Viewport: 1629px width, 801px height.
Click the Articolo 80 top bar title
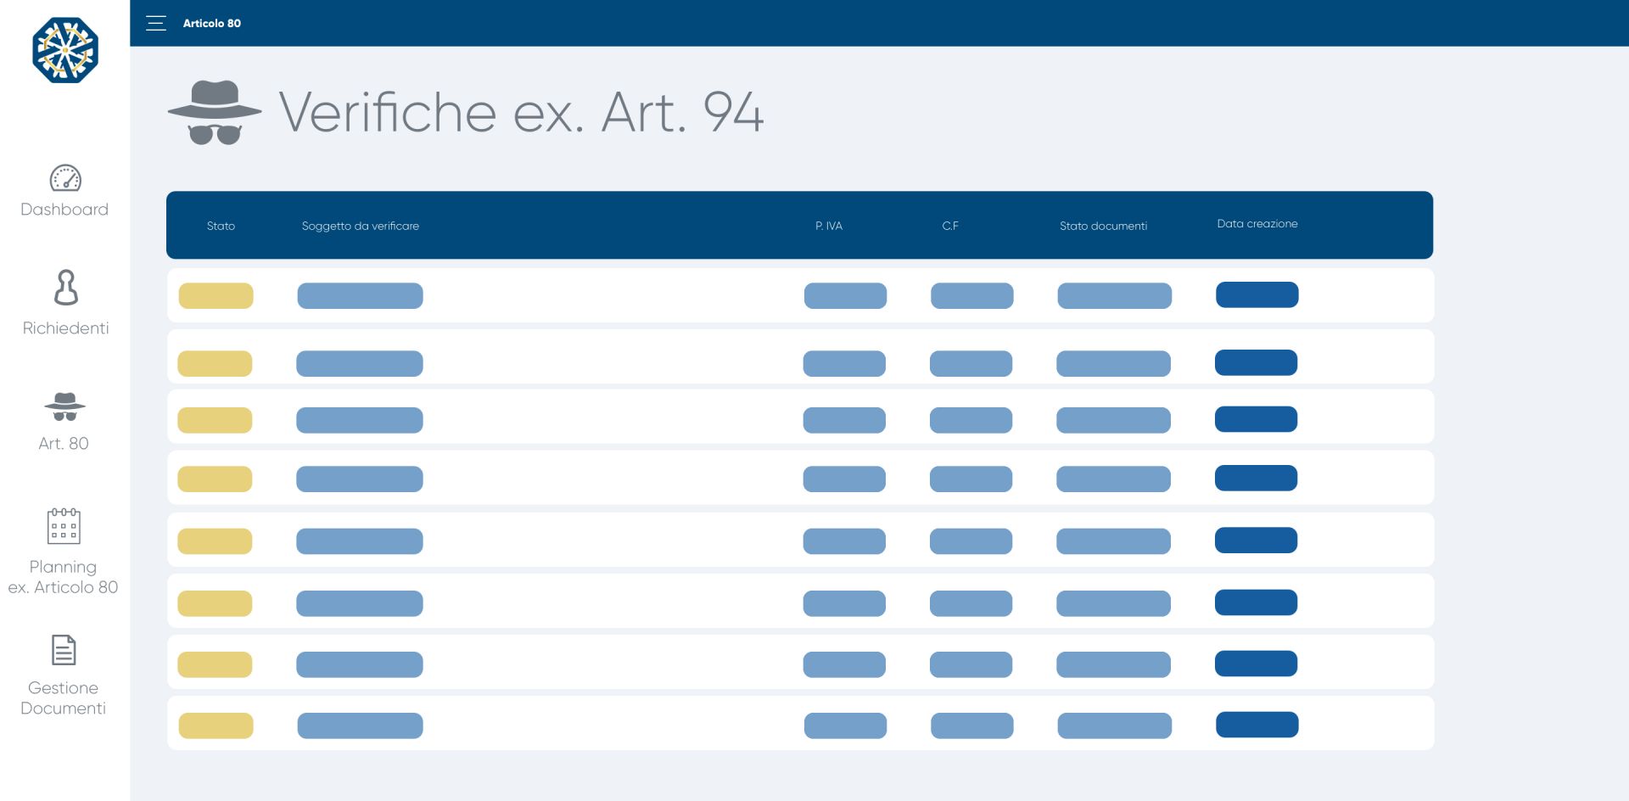212,24
